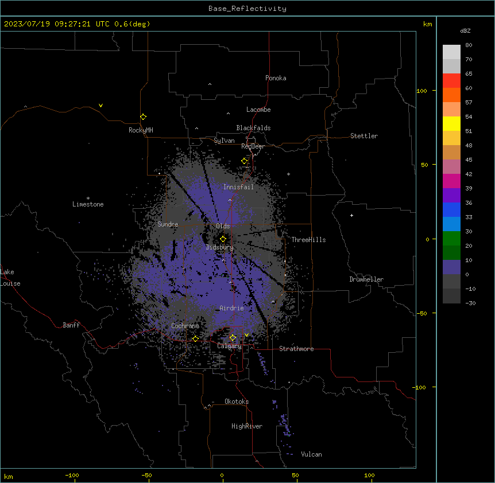Click the asterisk marker east of Innisfail

pyautogui.click(x=288, y=174)
